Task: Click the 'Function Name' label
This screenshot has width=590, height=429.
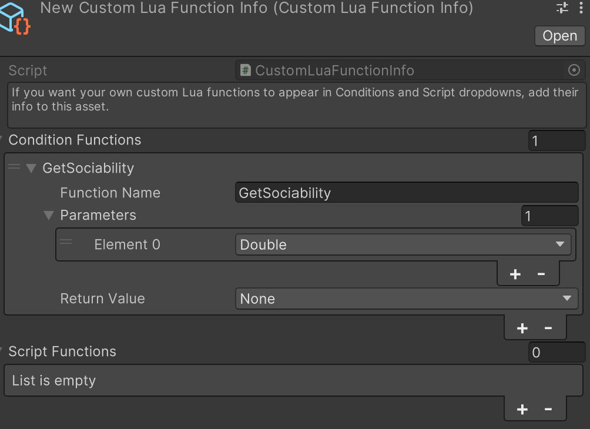Action: pyautogui.click(x=110, y=193)
